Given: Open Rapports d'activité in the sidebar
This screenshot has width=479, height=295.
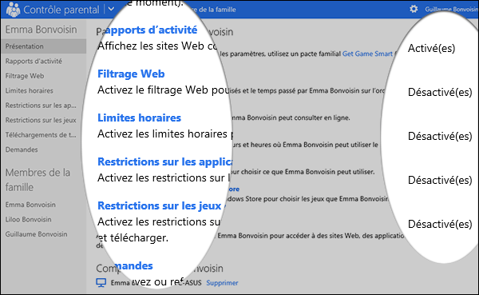Looking at the screenshot, I should click(34, 62).
